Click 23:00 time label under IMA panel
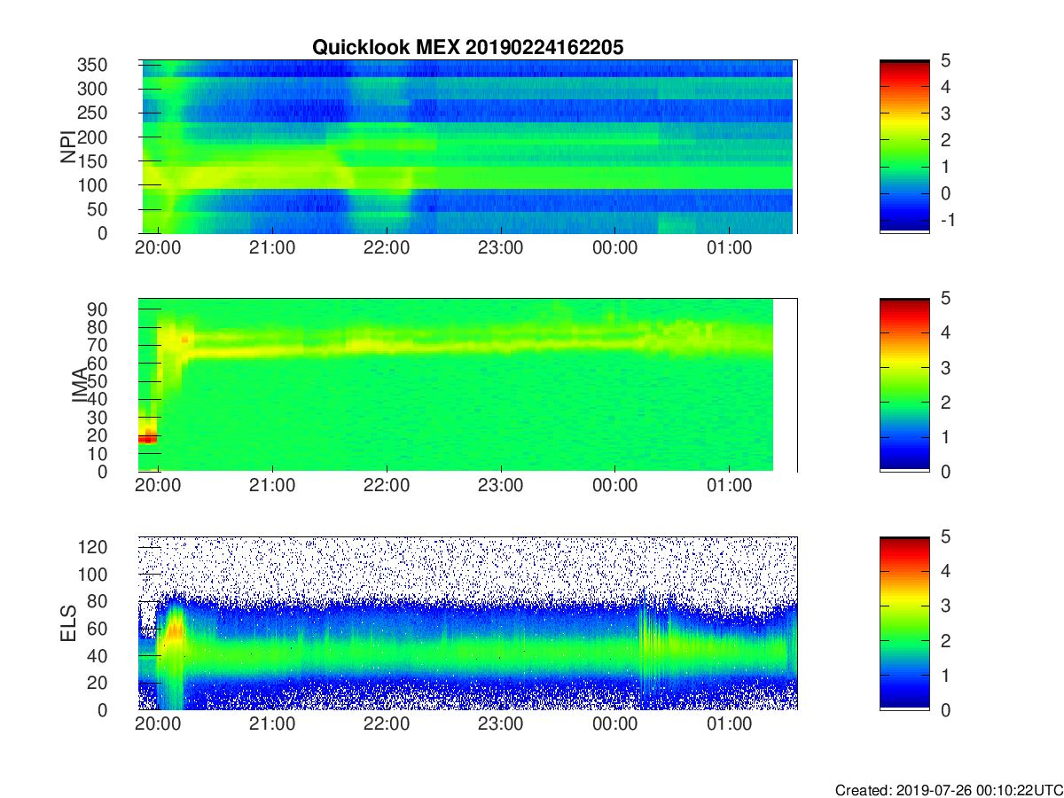Viewport: 1064px width, 798px height. click(x=501, y=487)
